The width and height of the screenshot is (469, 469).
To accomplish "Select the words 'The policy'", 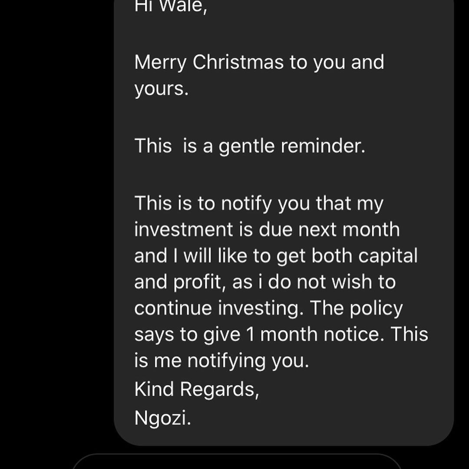I will pos(356,308).
